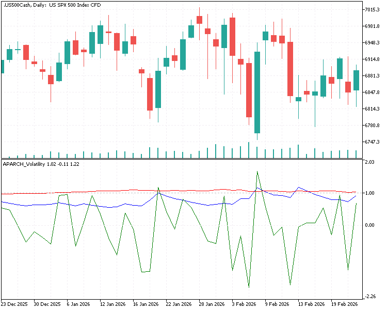The width and height of the screenshot is (387, 310).
Task: Click the -2.26 indicator scale label
Action: tap(369, 297)
